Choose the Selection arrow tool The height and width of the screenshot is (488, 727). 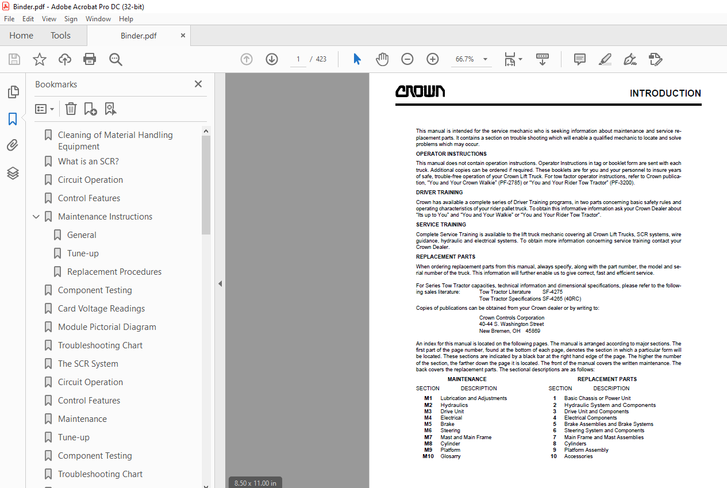[357, 59]
